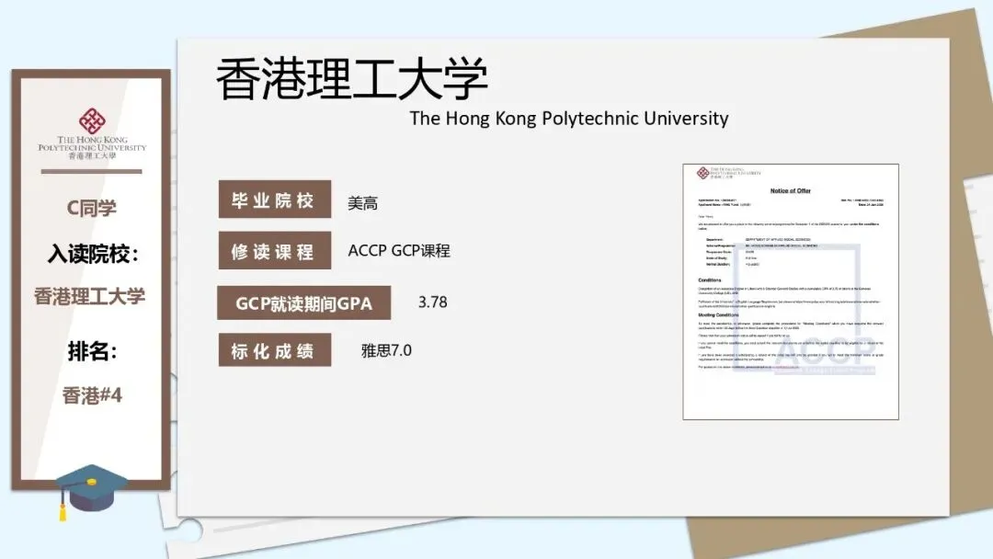The height and width of the screenshot is (559, 993).
Task: Select the text ACCP GCP课程
Action: click(399, 251)
